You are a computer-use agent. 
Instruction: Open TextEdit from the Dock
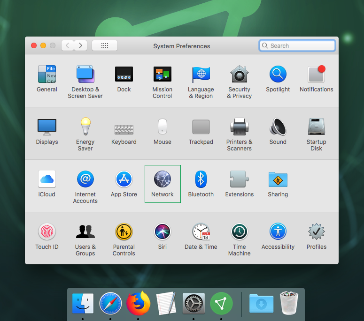click(x=166, y=303)
